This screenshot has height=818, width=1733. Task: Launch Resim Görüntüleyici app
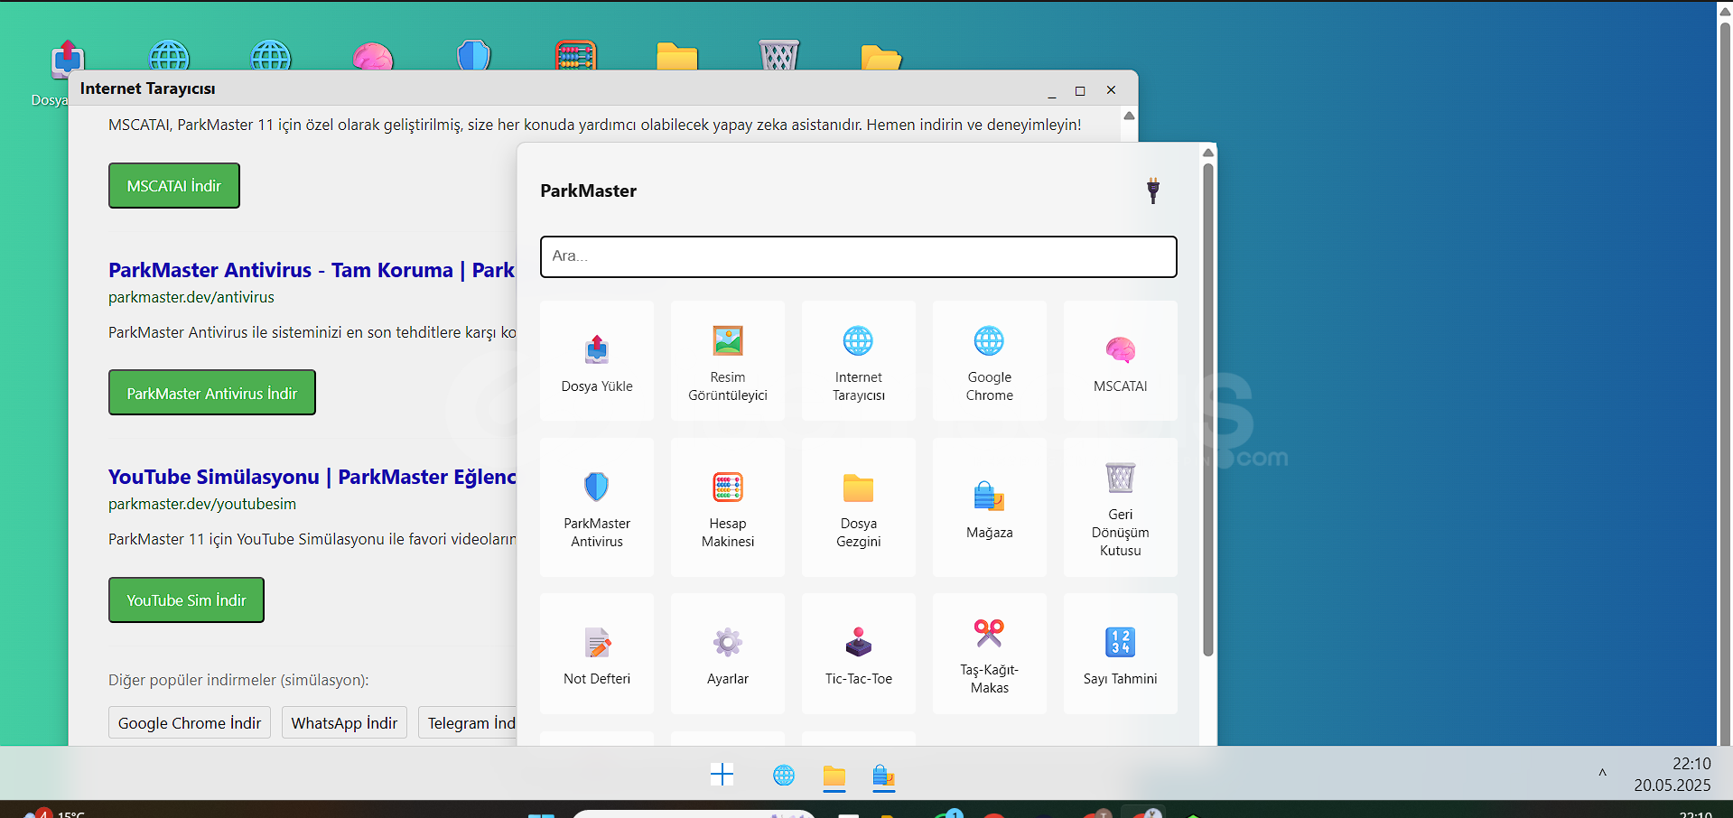click(x=728, y=361)
